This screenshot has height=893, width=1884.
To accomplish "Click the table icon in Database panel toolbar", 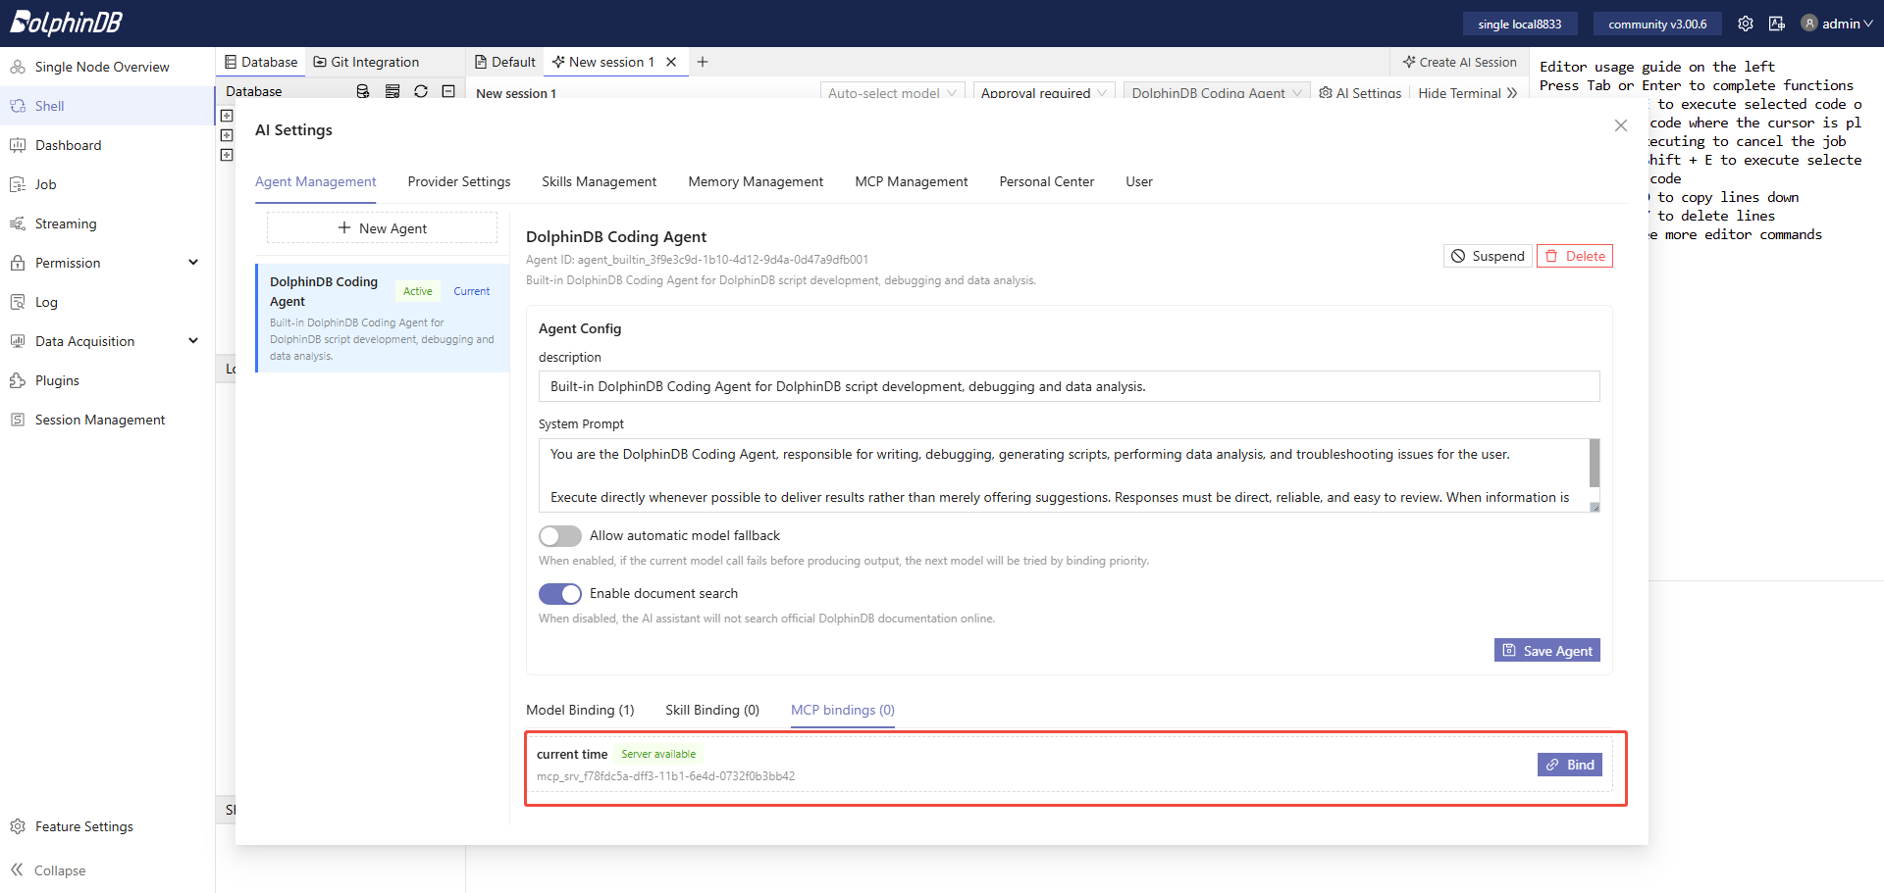I will pos(392,91).
